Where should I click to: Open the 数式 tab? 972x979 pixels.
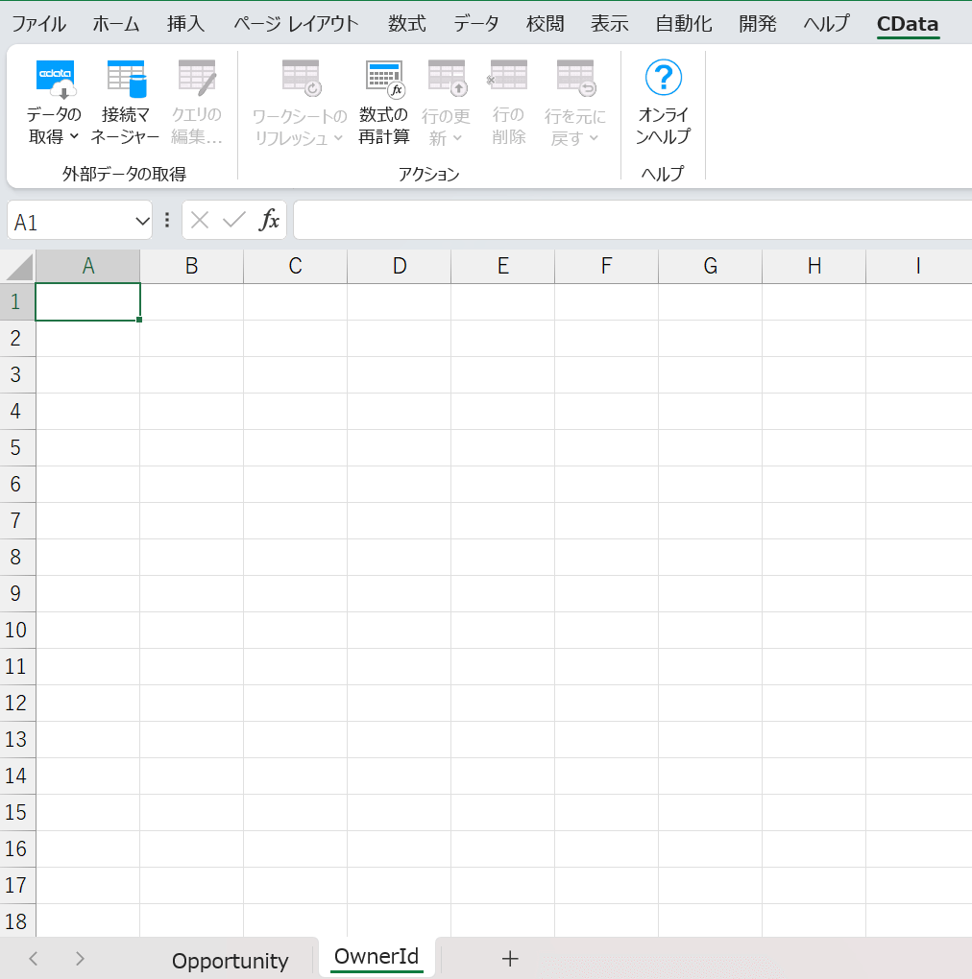pos(406,24)
